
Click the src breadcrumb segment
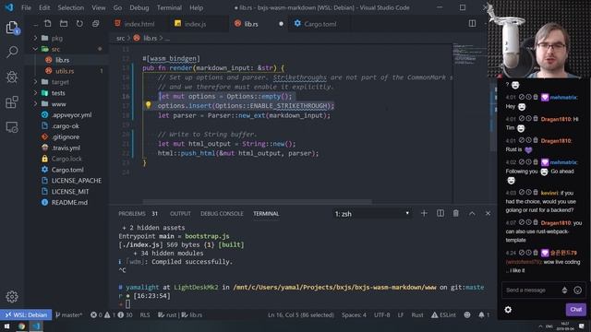(x=120, y=38)
